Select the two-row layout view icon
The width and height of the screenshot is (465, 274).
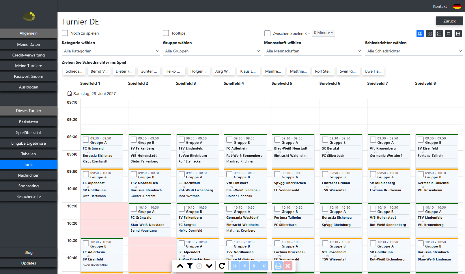439,34
